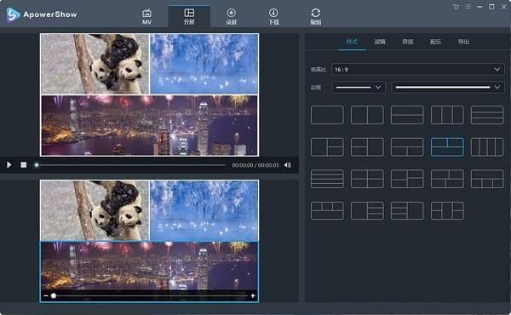Open the screen recording (录屏) tool

point(231,17)
